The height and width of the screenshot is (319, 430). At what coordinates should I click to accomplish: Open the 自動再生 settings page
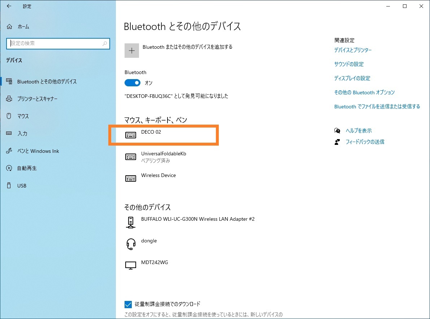(27, 168)
